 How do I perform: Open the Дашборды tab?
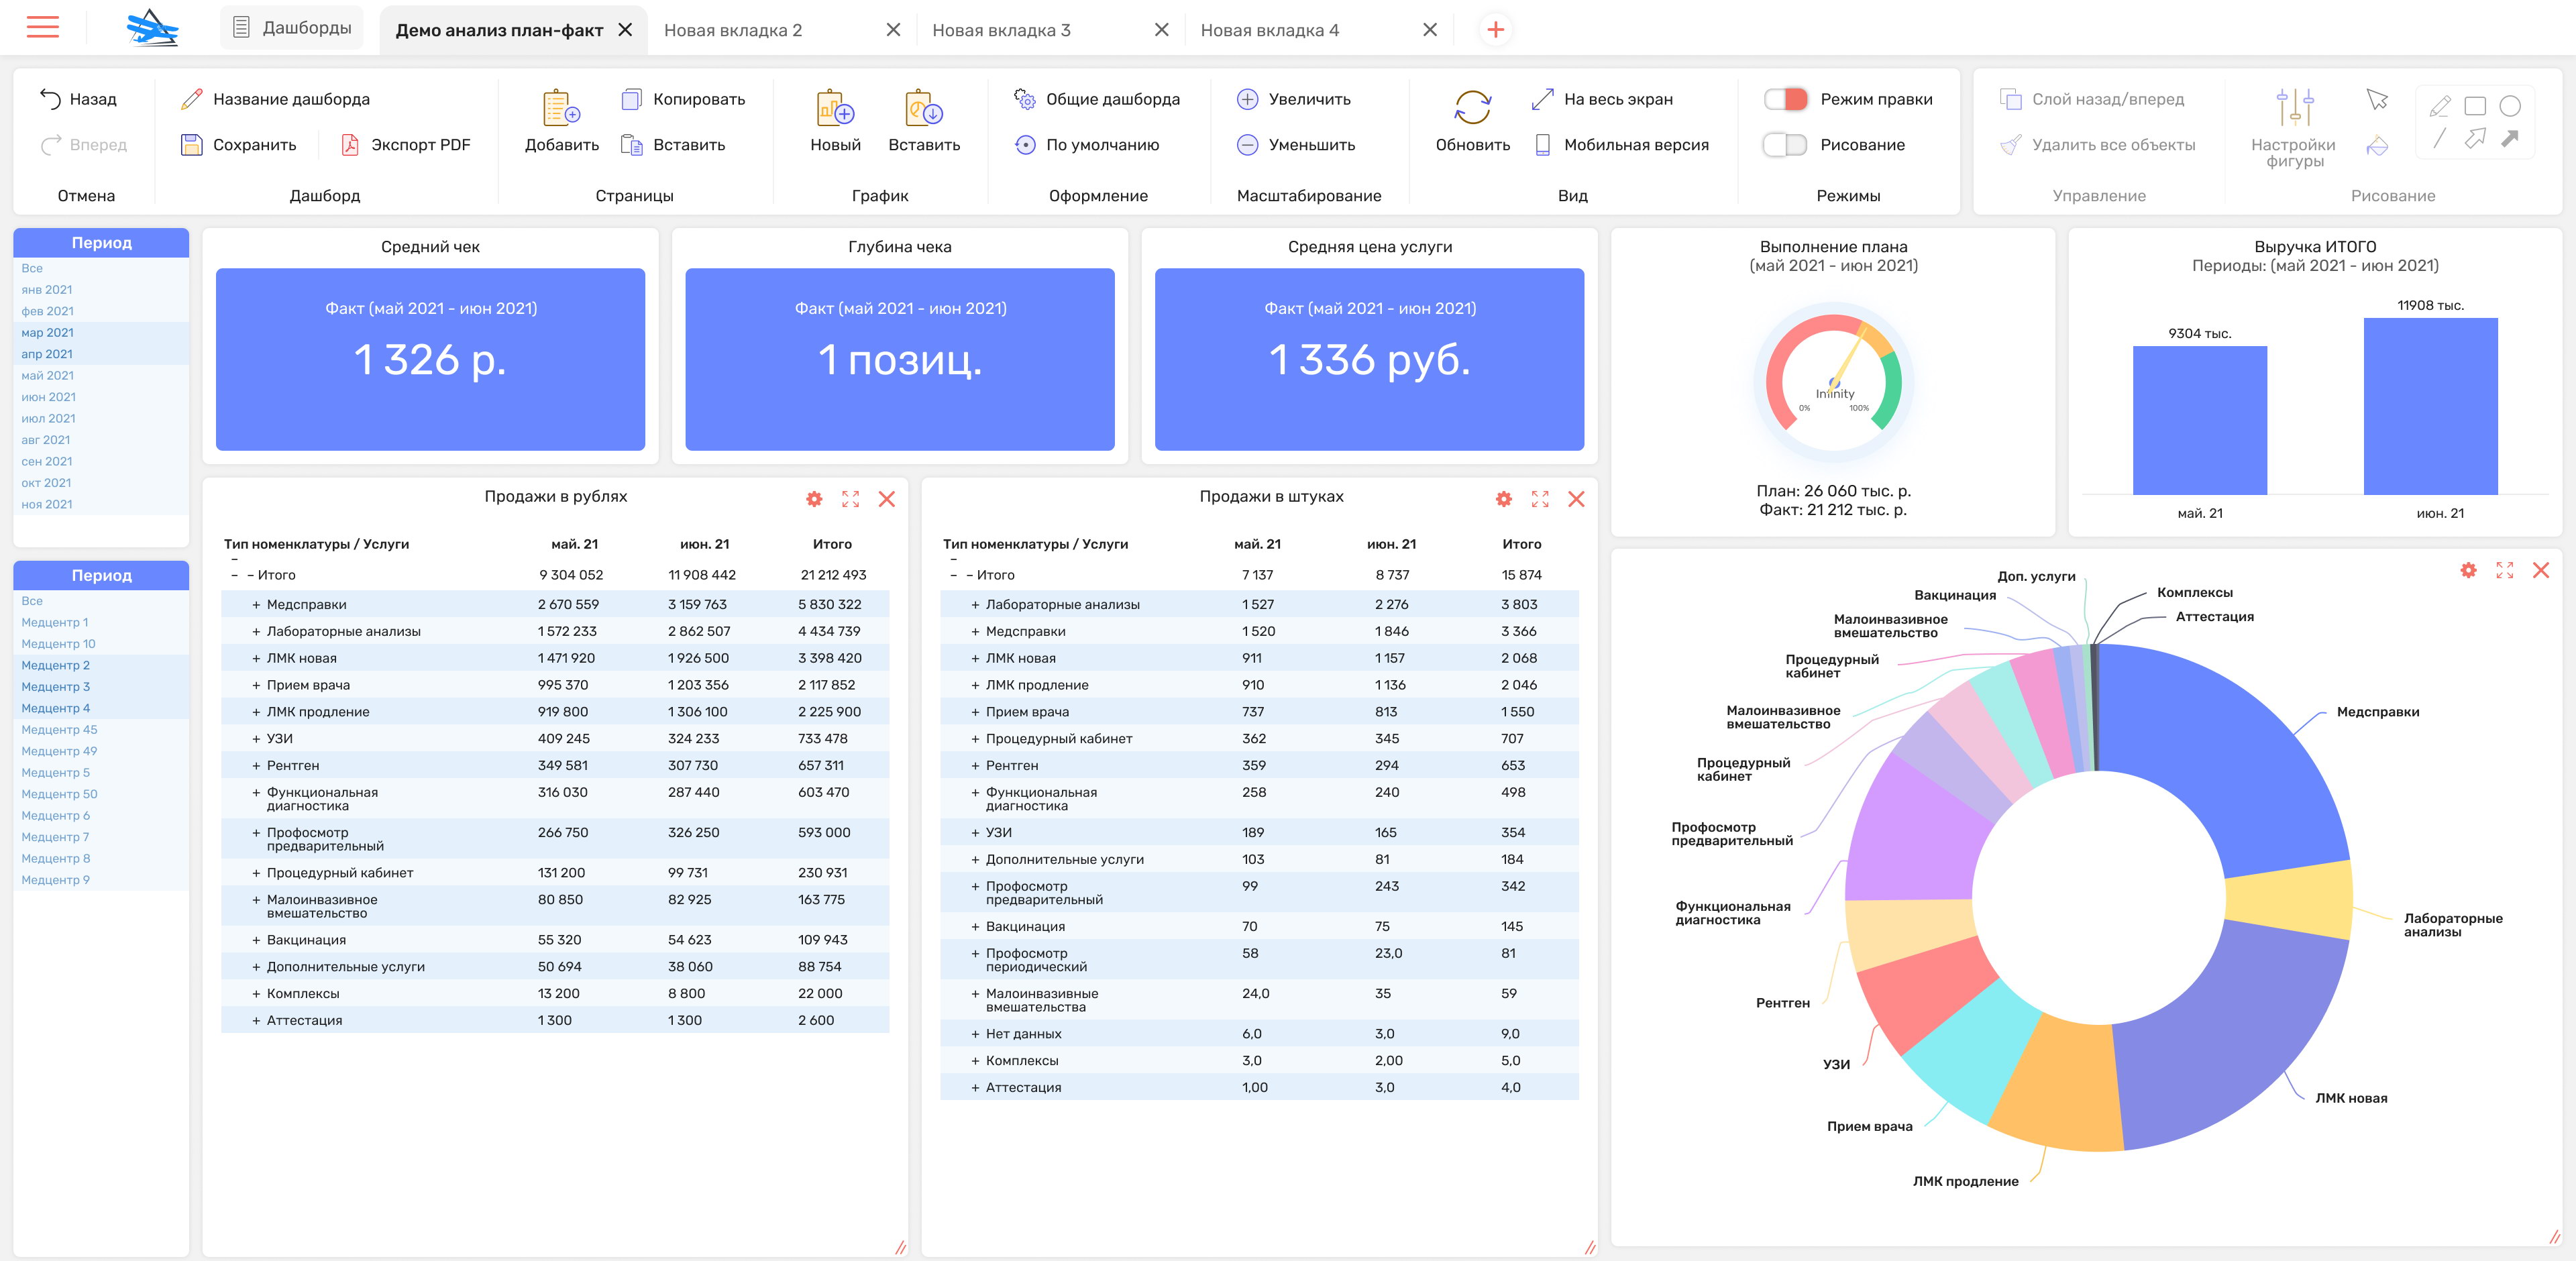pos(292,28)
